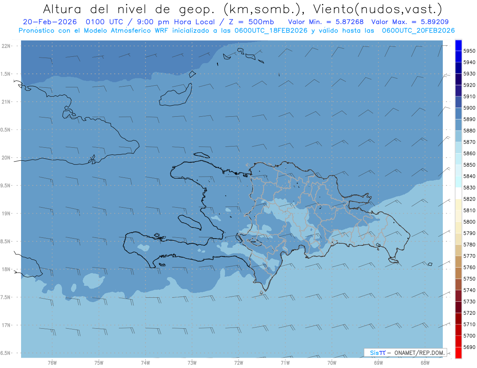Image resolution: width=477 pixels, height=368 pixels.
Task: Click the '5730' colorbar value
Action: 469,302
